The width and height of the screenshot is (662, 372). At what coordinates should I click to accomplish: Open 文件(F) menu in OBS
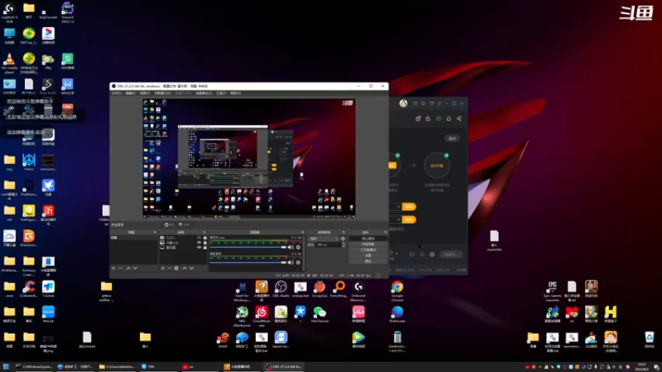117,93
